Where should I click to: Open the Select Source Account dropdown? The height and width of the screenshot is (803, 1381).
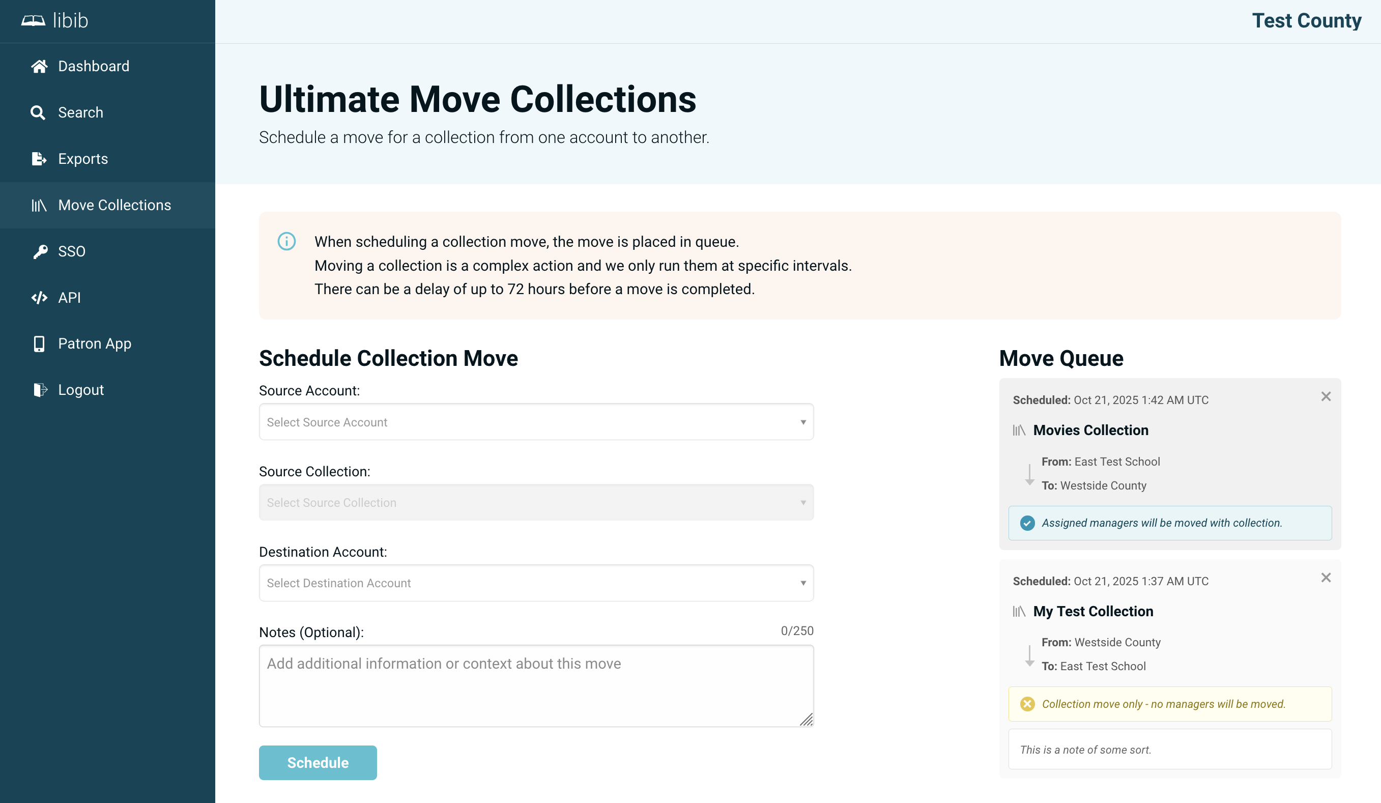(536, 421)
